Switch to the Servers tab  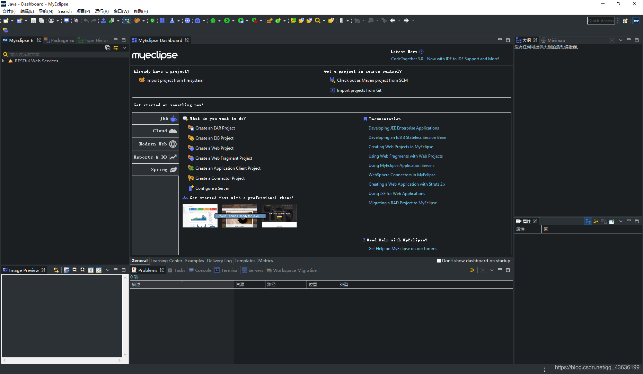[253, 270]
